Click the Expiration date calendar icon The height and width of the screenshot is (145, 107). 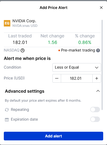(x=7, y=120)
